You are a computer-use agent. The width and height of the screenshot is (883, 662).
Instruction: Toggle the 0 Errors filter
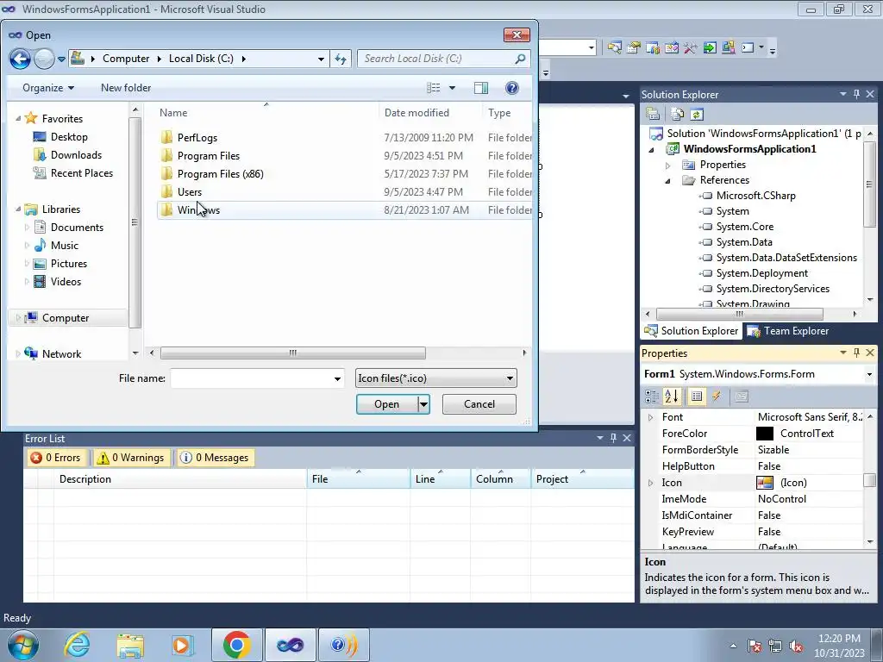[55, 458]
